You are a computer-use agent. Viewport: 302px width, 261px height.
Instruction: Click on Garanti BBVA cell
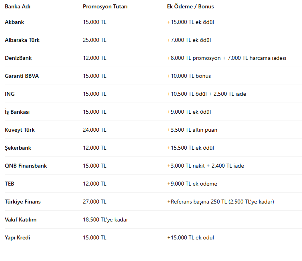[22, 76]
